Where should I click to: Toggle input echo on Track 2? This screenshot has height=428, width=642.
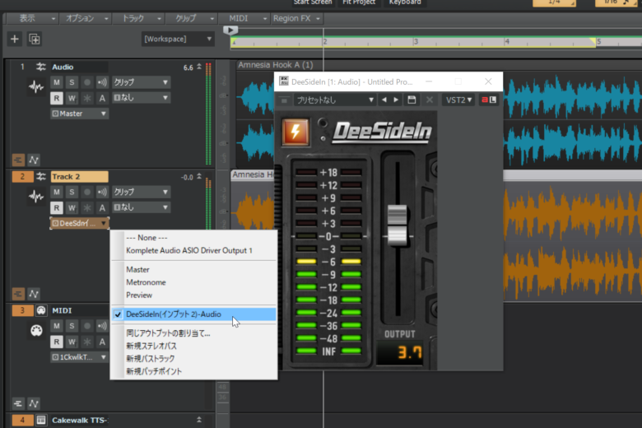tap(102, 192)
